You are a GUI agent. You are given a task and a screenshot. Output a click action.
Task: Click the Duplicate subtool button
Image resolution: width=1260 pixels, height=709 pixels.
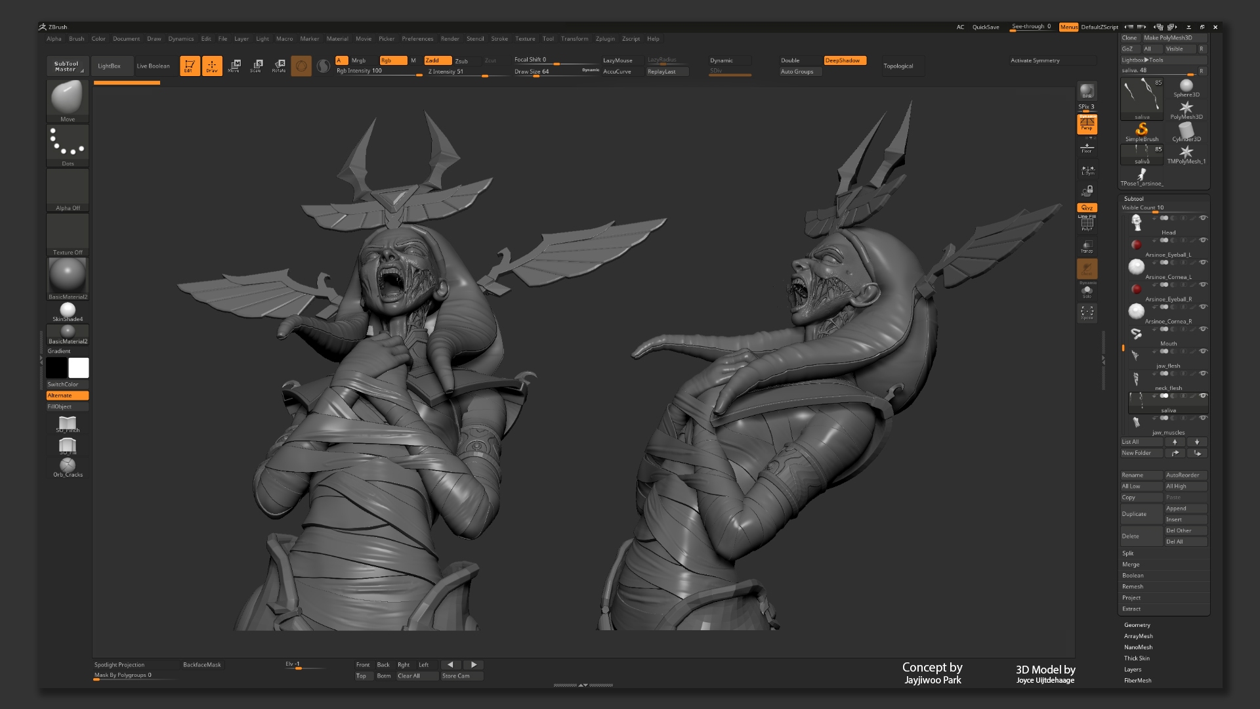(x=1141, y=514)
